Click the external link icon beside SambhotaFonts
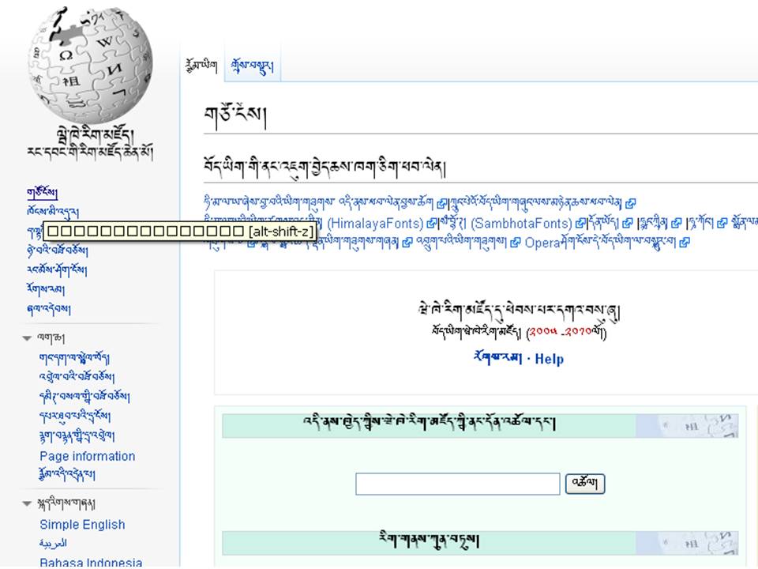758x569 pixels. [580, 223]
